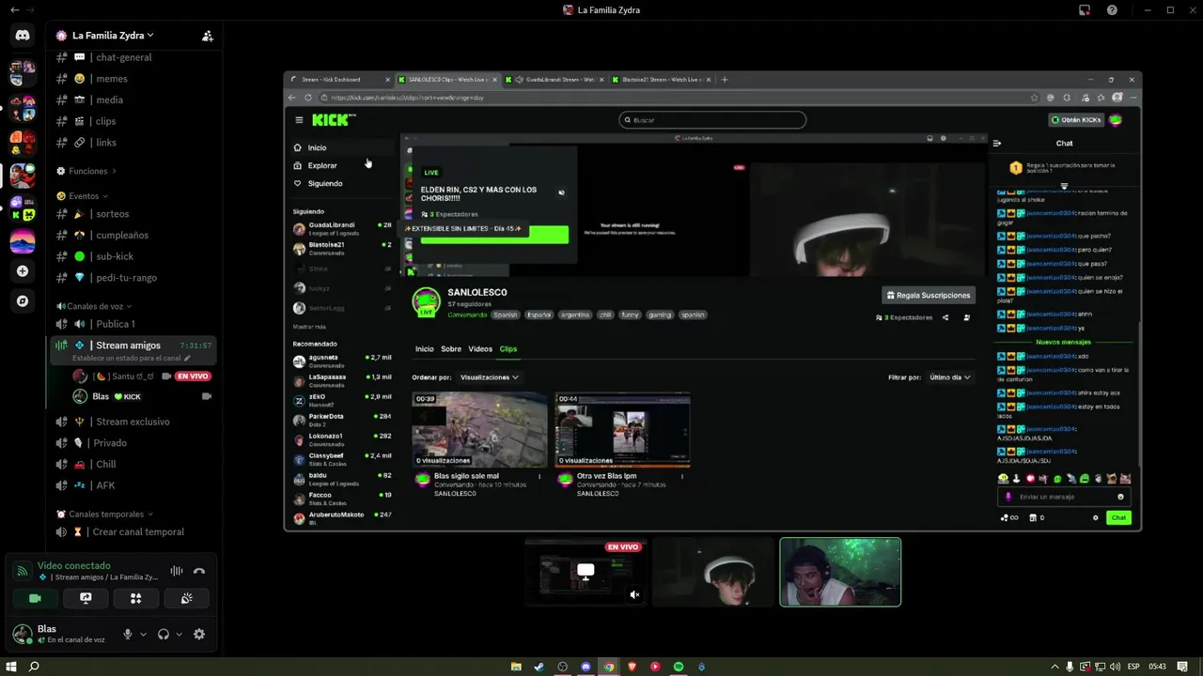Invite people to La Familia Zydra
Image resolution: width=1203 pixels, height=676 pixels.
click(208, 36)
